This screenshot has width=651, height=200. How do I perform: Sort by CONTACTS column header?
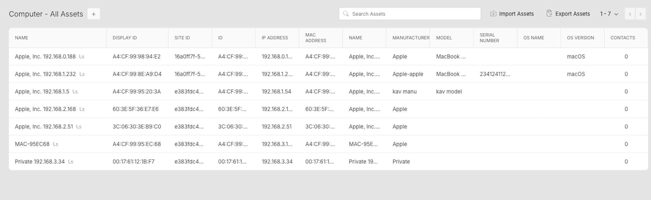point(623,38)
